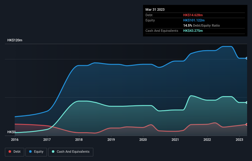
Task: Click the HK$0 y-axis label
Action: [x=11, y=132]
